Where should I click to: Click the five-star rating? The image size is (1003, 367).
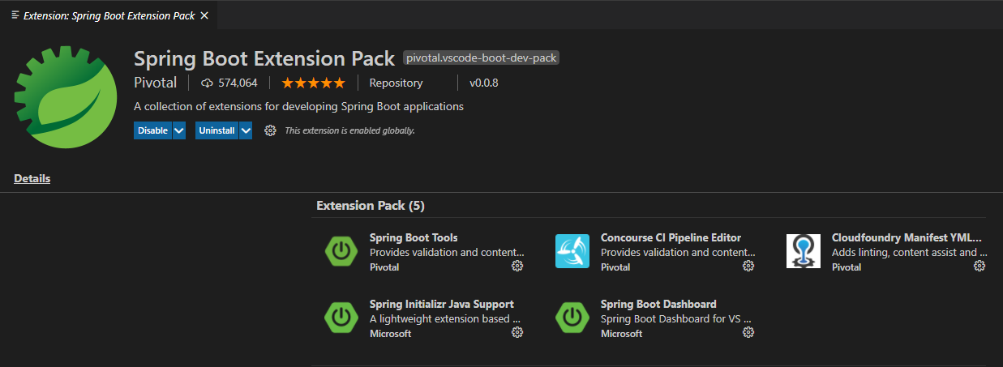click(x=313, y=83)
